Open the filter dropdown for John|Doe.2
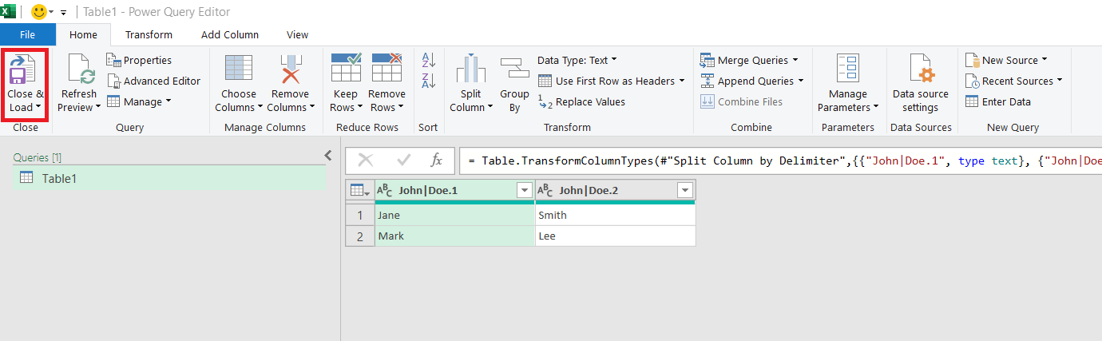1102x341 pixels. click(684, 190)
